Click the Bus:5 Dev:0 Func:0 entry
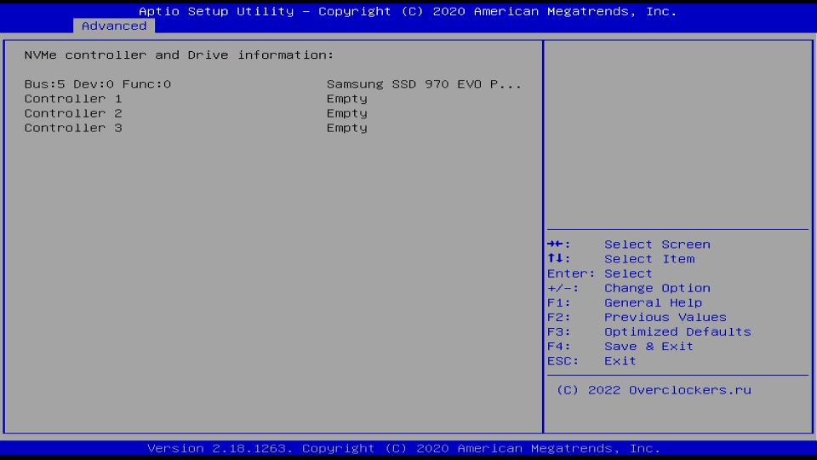817x460 pixels. coord(97,84)
